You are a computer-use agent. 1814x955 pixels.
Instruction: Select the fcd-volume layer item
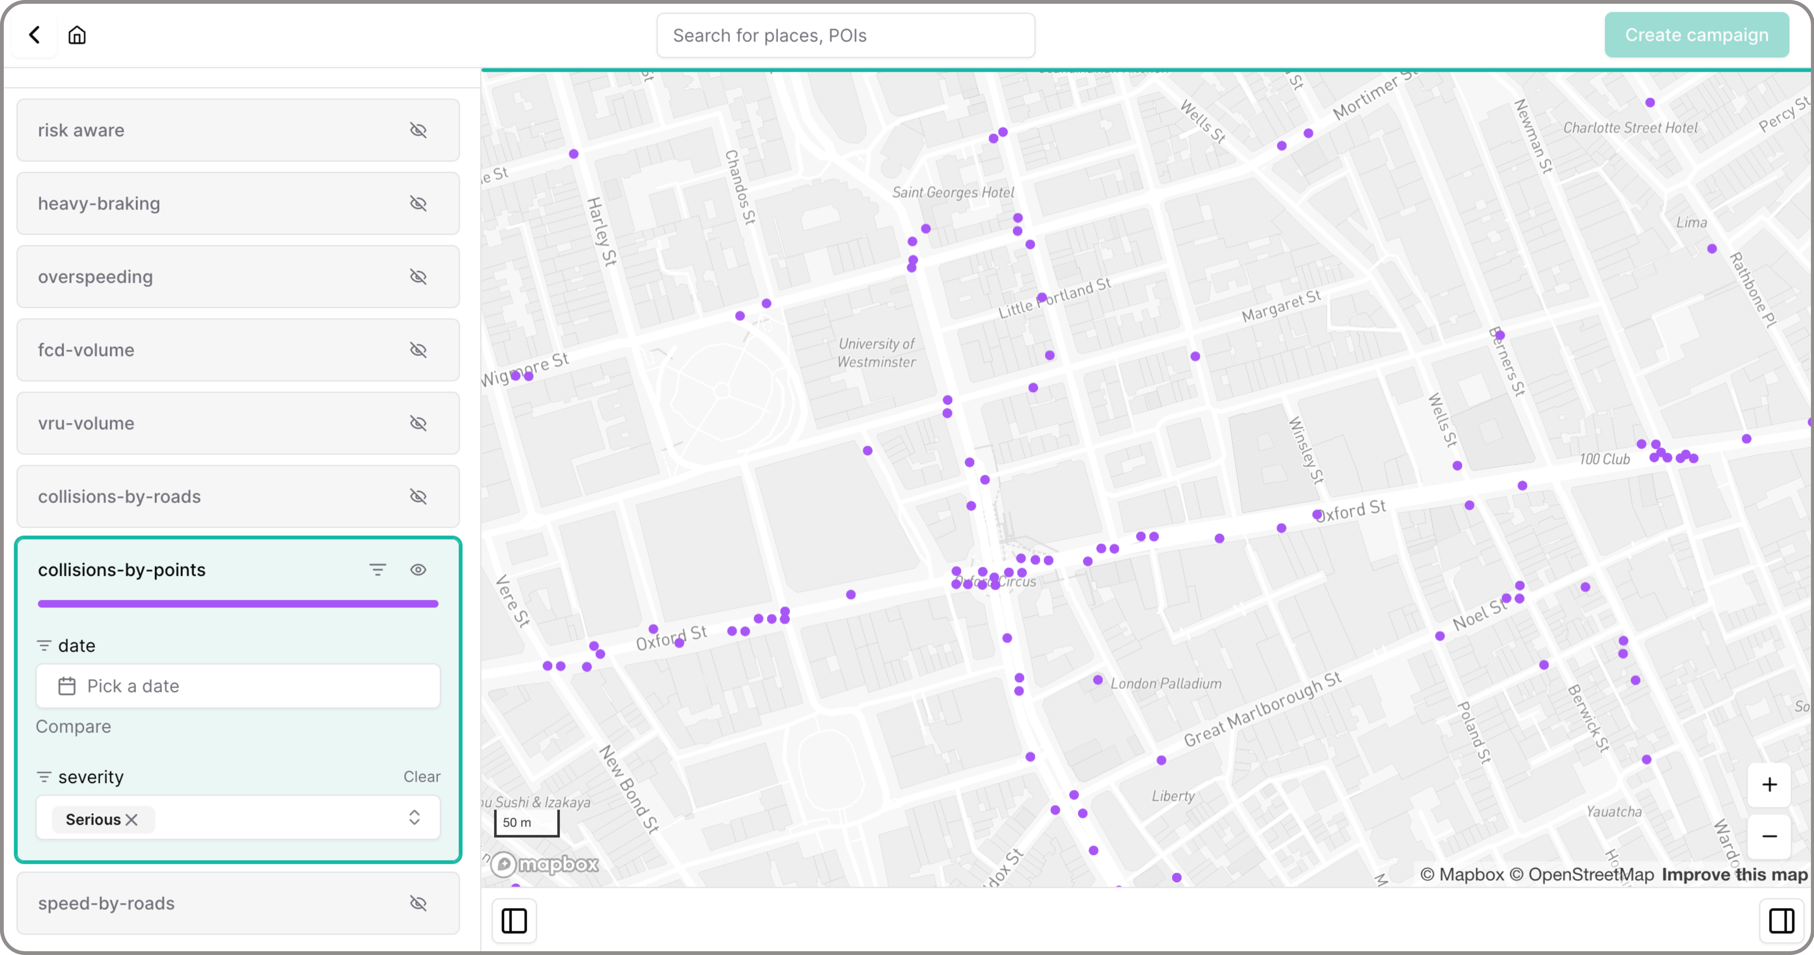coord(211,350)
